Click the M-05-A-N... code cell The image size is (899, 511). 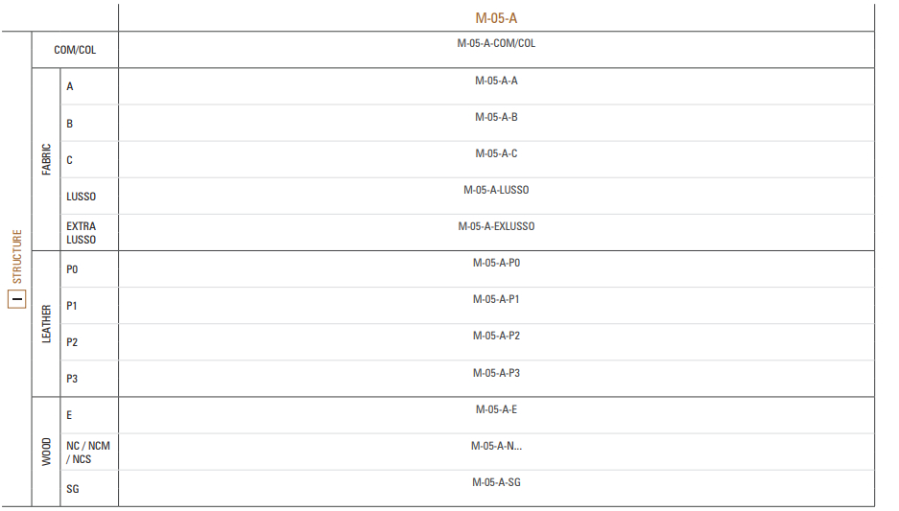tap(496, 447)
